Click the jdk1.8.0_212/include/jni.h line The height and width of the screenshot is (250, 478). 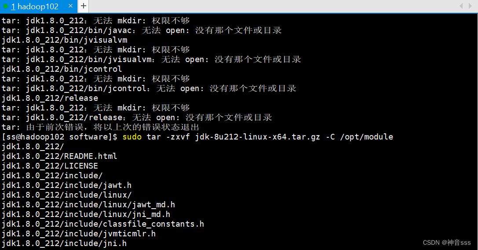point(64,243)
